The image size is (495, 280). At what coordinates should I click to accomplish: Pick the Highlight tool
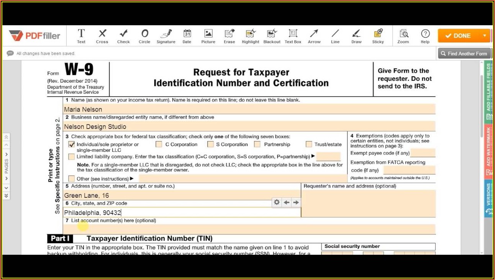click(251, 36)
